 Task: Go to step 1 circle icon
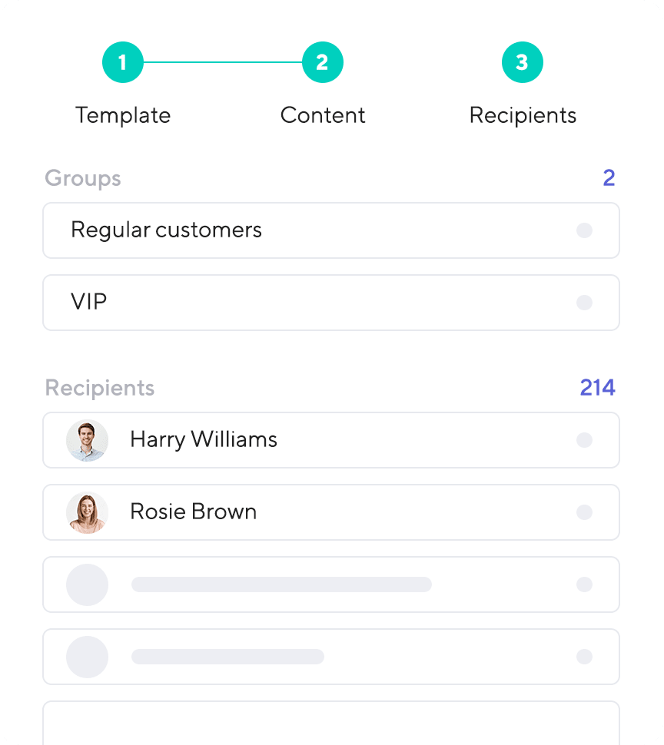coord(123,62)
